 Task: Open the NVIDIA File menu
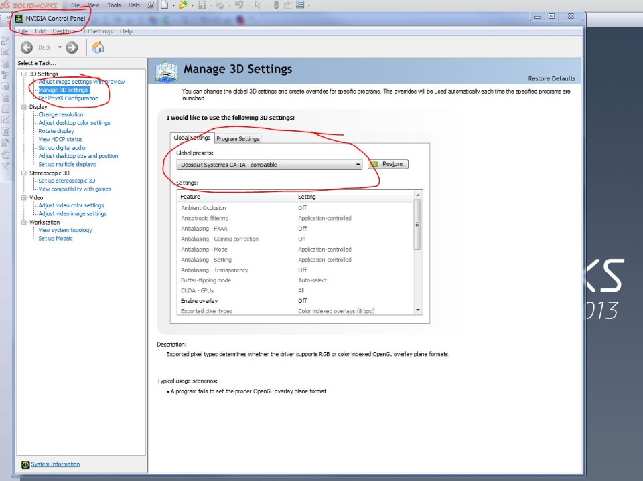click(23, 31)
